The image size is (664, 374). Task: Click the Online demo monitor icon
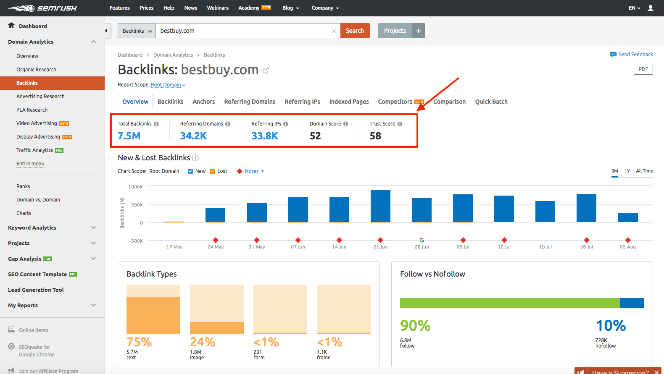11,330
